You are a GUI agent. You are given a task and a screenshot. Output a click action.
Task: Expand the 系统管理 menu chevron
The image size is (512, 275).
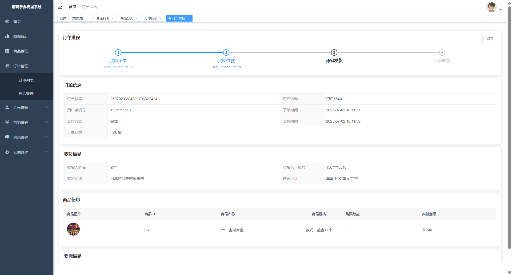pos(46,152)
